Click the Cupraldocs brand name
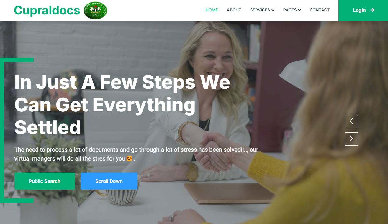 [47, 10]
